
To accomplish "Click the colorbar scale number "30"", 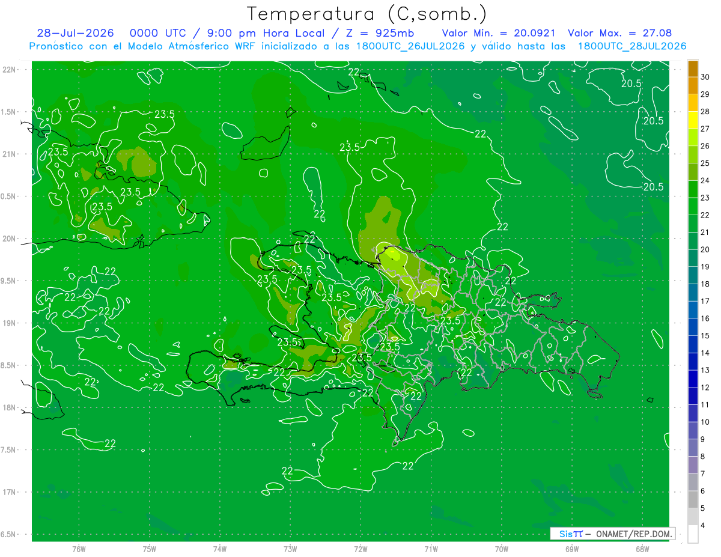I will click(x=705, y=77).
